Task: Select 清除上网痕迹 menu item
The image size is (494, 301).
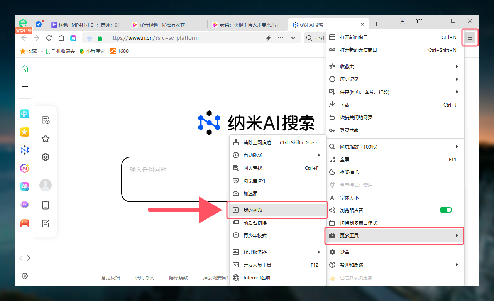Action: point(277,142)
